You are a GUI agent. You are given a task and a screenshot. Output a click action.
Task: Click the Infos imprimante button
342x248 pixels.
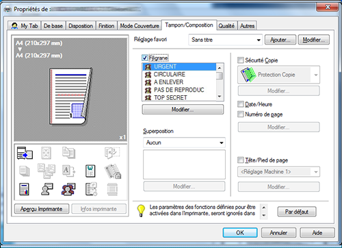[98, 209]
